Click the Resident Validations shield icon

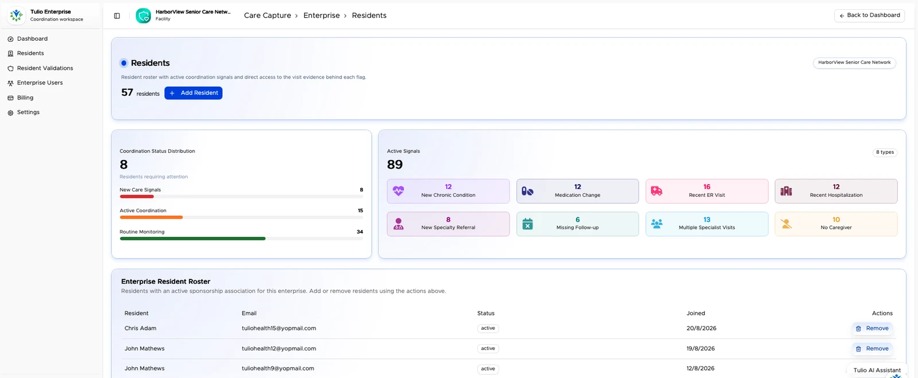tap(10, 68)
